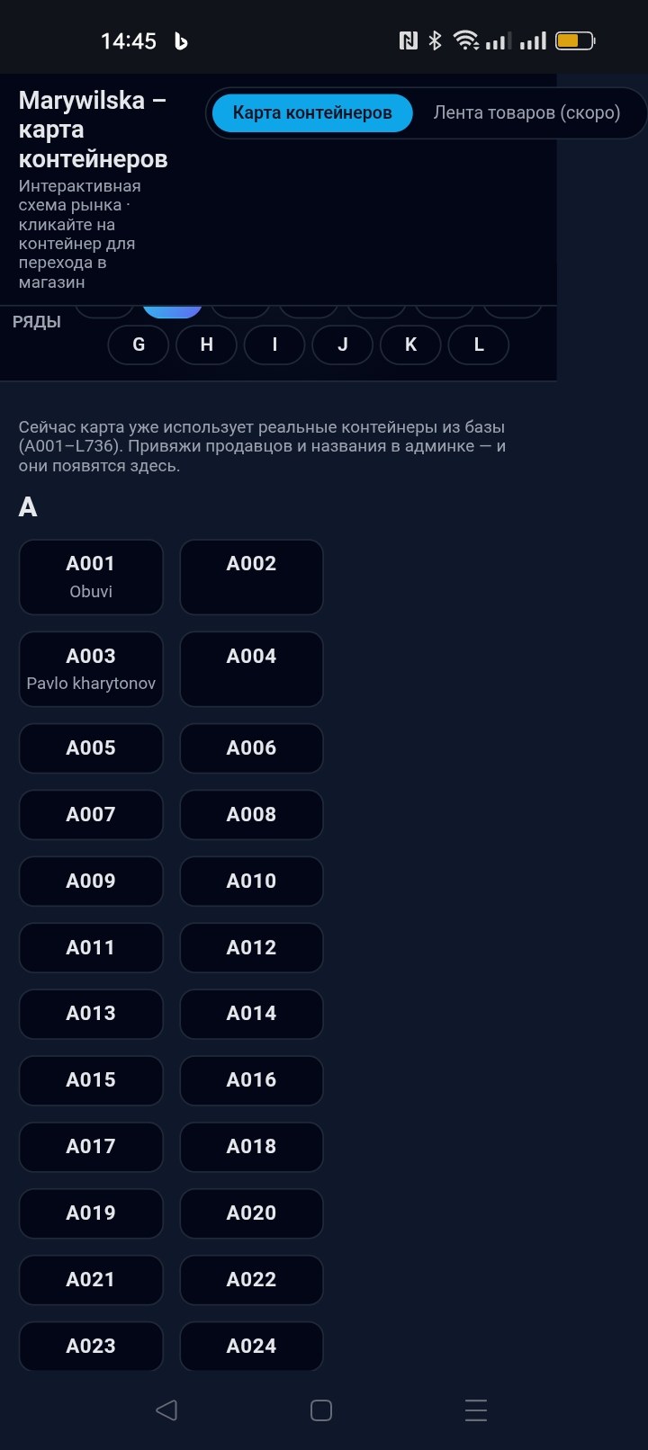
Task: Open container A003 Pavlo kharytonov
Action: point(91,668)
